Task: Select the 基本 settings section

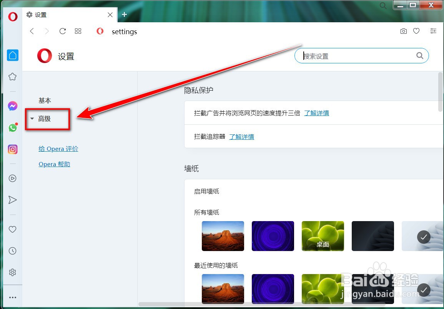Action: tap(45, 100)
